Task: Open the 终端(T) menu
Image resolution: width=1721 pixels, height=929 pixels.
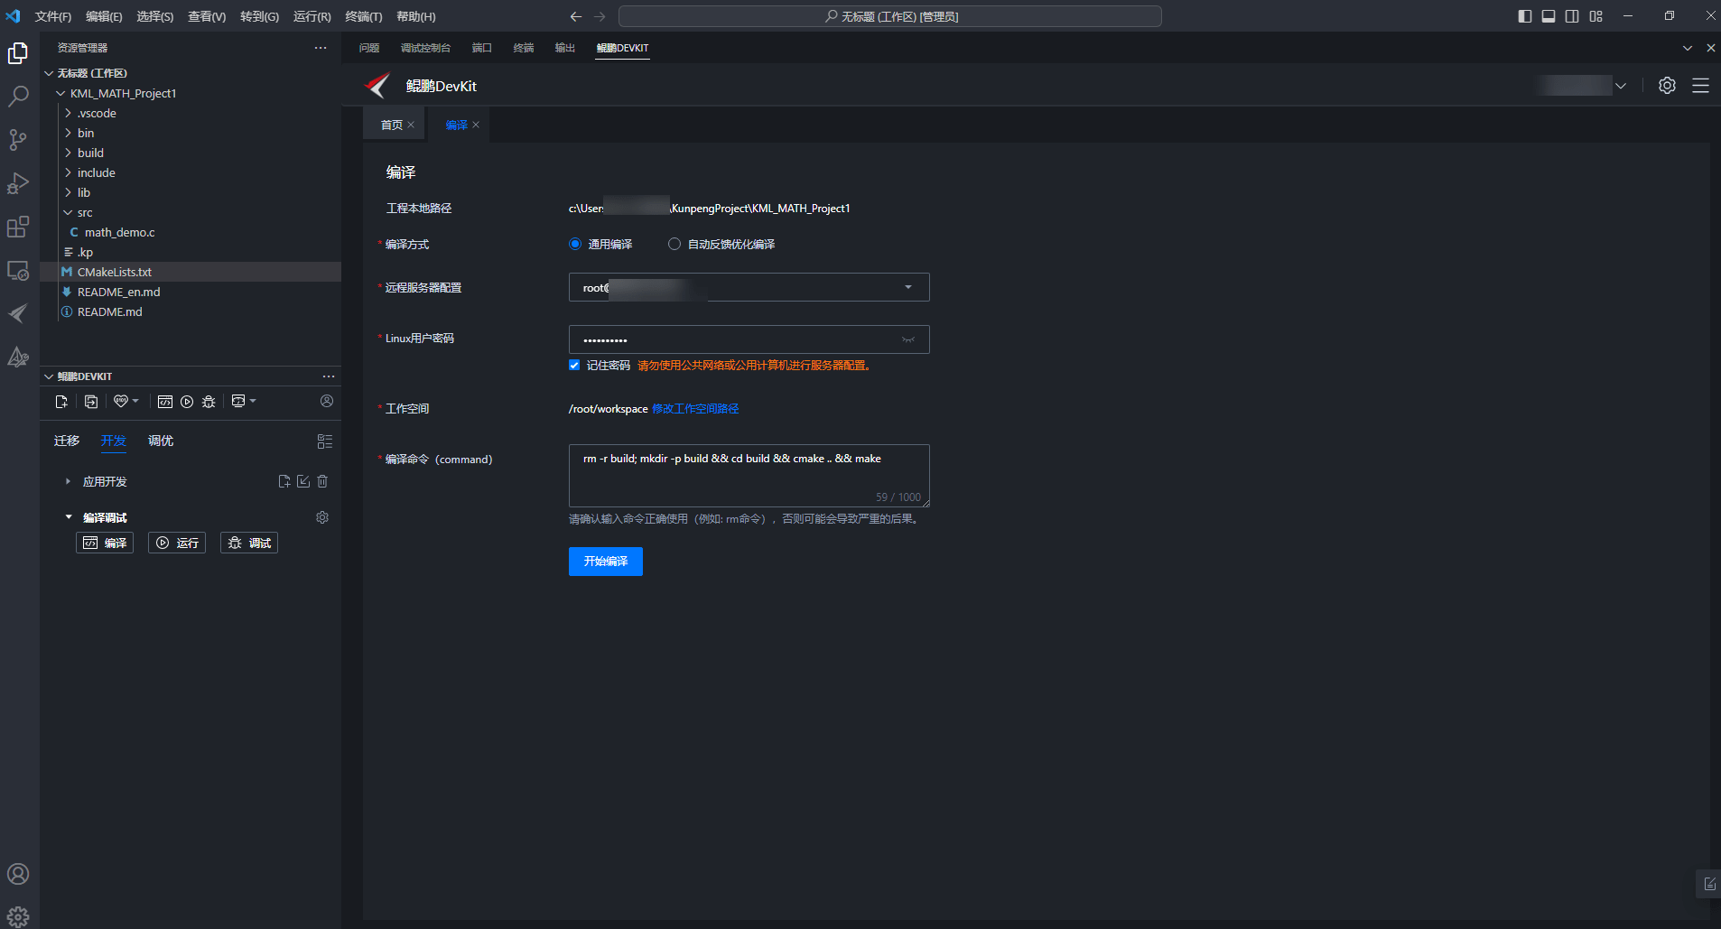Action: [364, 16]
